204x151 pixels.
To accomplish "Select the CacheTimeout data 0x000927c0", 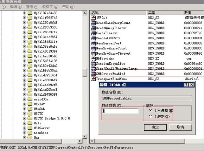I will 193,33.
